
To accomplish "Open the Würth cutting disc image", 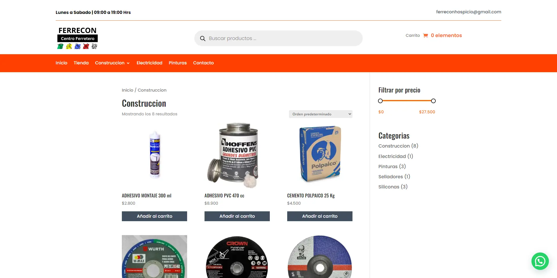I will pos(154,257).
